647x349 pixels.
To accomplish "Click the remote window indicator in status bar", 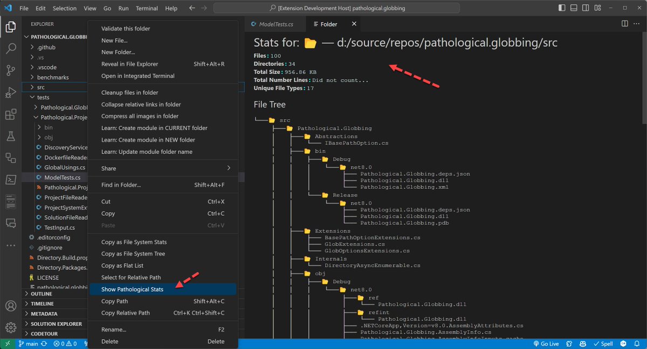I will coord(8,344).
